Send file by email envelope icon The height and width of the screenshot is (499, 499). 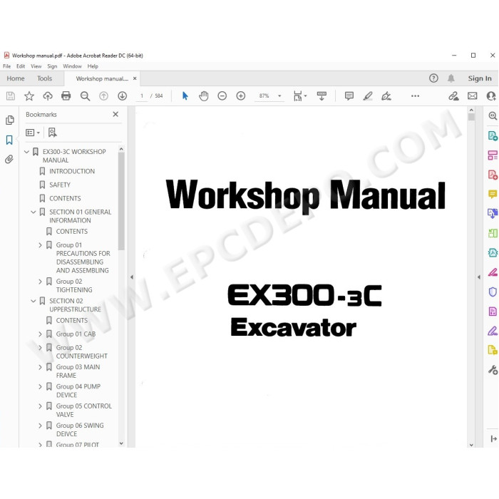[472, 96]
